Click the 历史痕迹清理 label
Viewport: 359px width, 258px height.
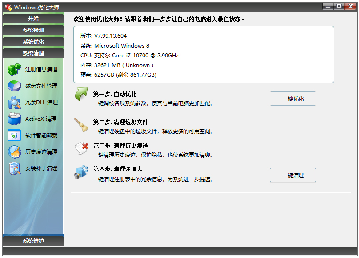coord(41,152)
